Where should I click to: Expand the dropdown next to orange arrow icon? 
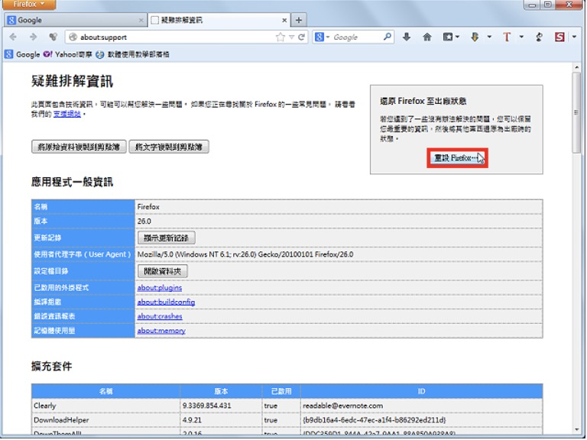pyautogui.click(x=489, y=37)
